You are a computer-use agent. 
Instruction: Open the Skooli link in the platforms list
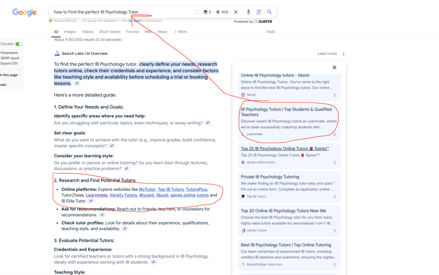[162, 195]
